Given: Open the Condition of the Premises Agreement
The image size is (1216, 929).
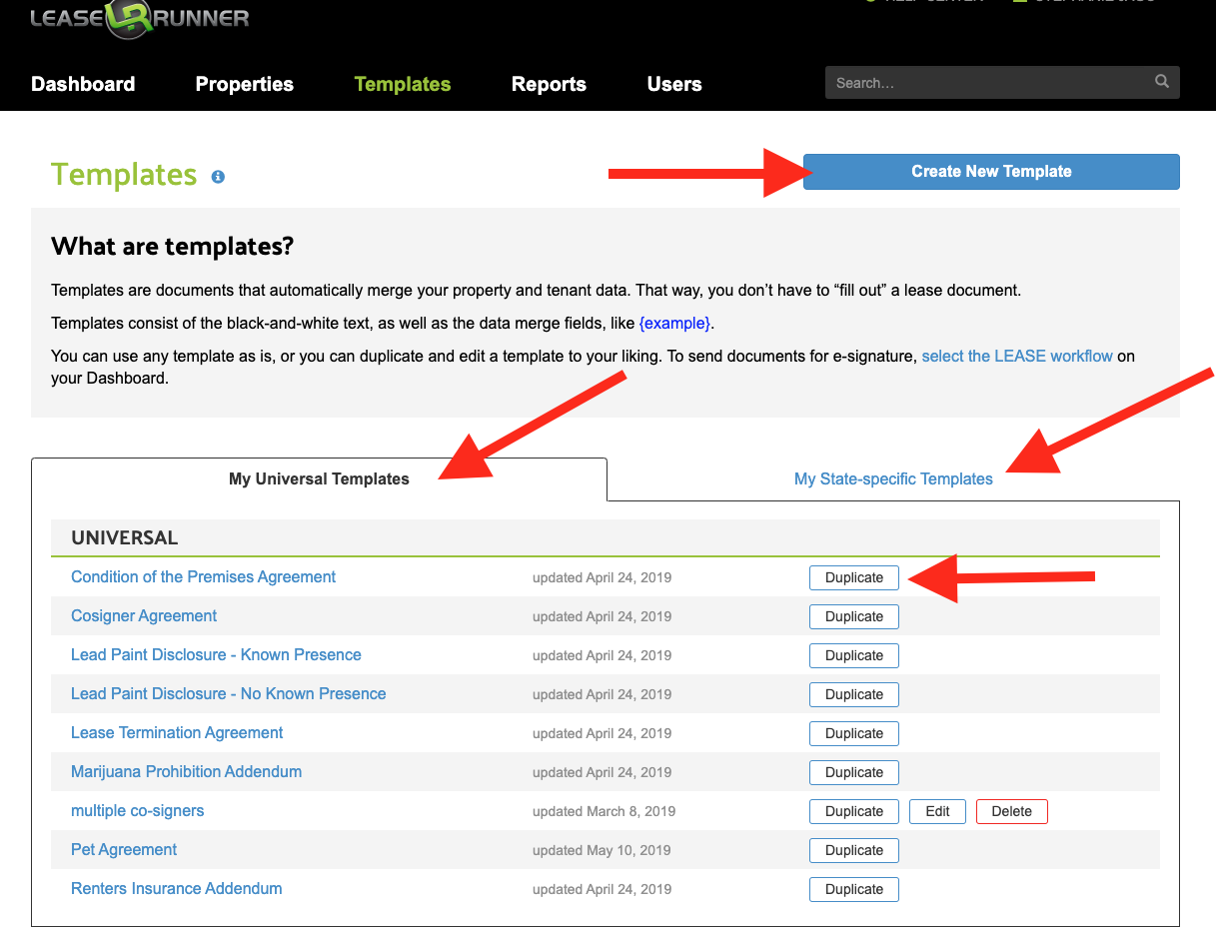Looking at the screenshot, I should coord(203,576).
